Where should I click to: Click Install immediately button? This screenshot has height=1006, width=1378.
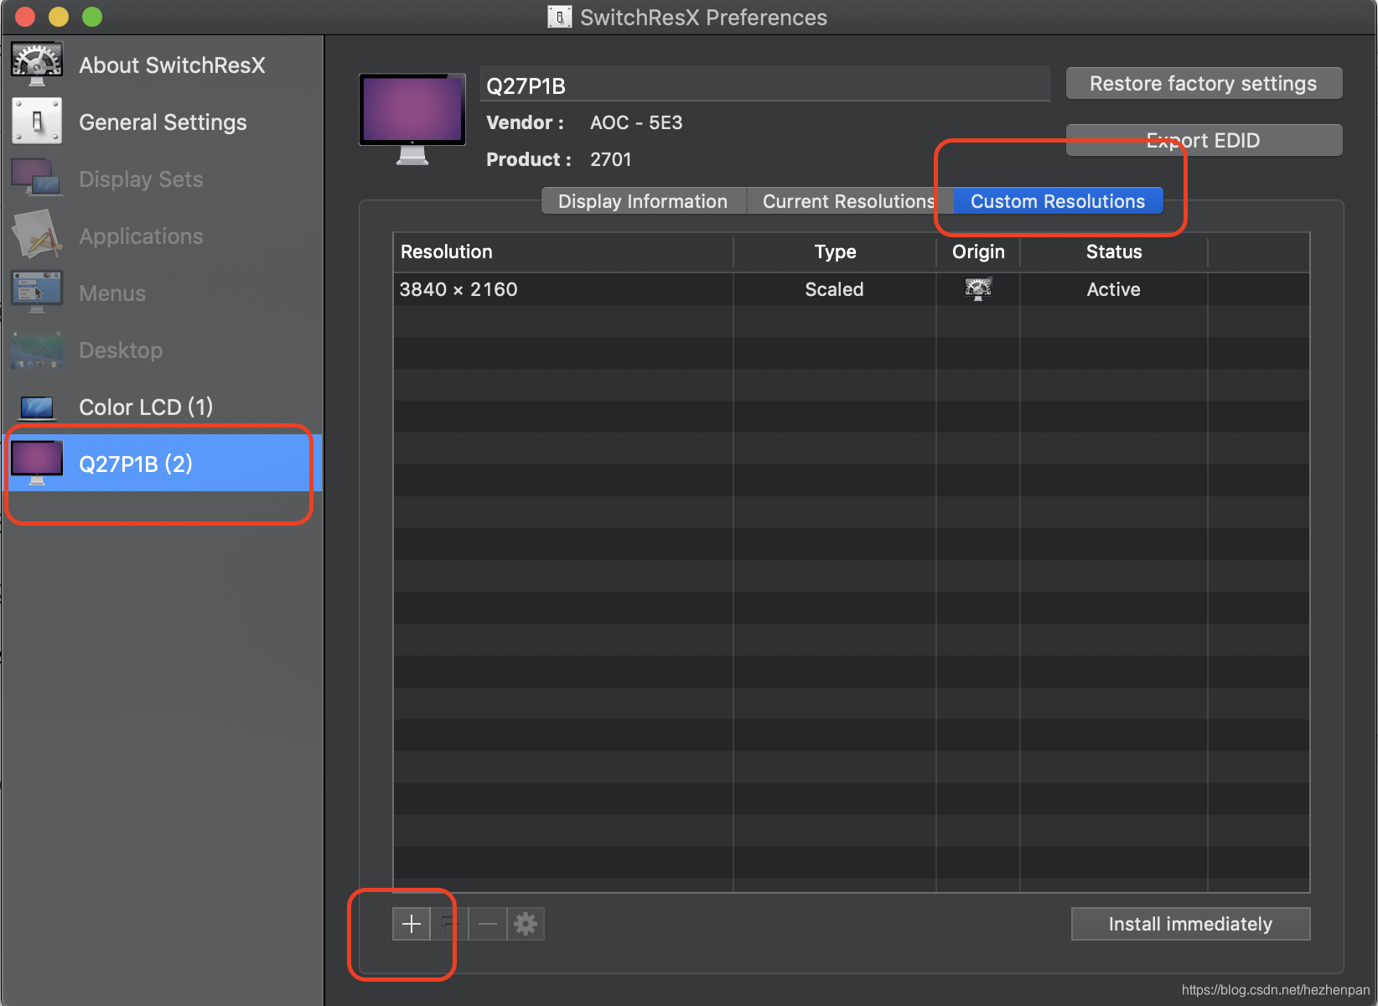pos(1190,924)
